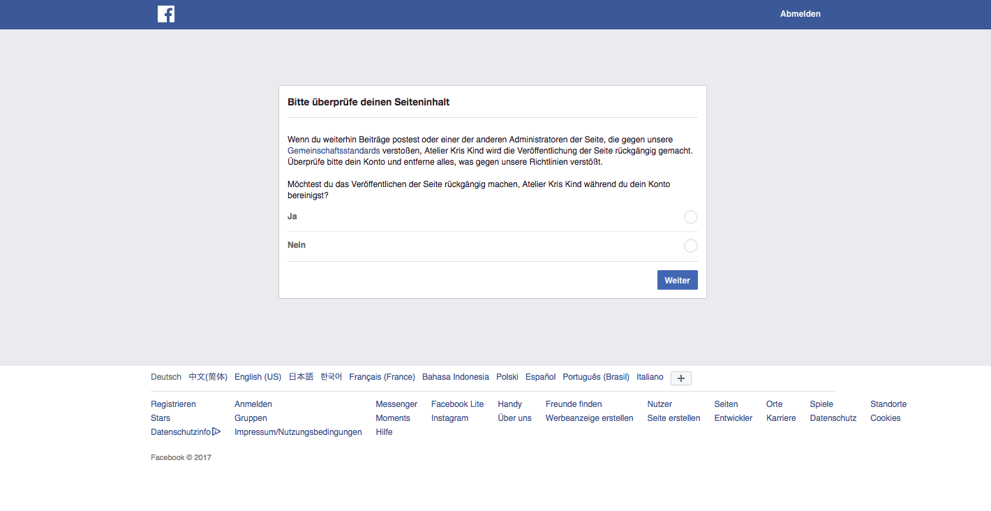Viewport: 991px width, 511px height.
Task: Click the Facebook © 2017 copyright text
Action: pyautogui.click(x=181, y=458)
